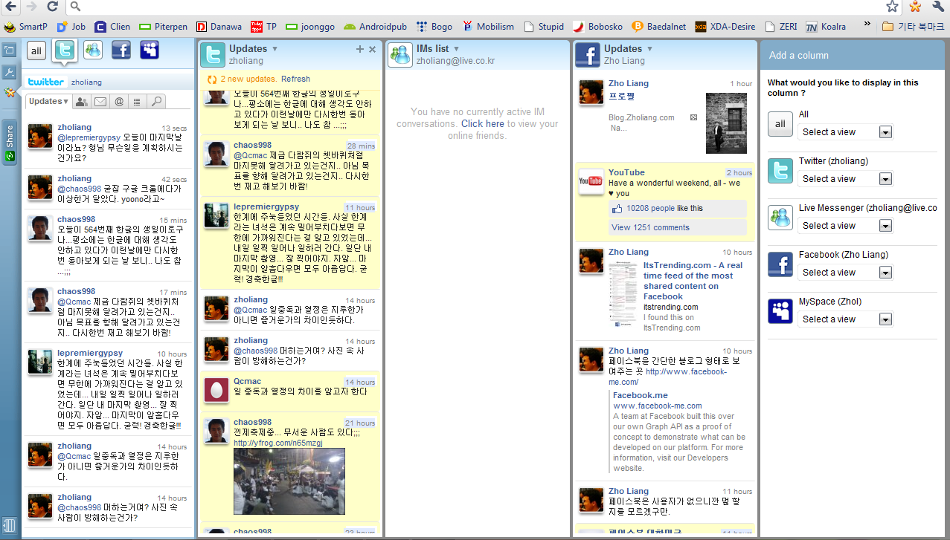Open the Danawa bookmark

pyautogui.click(x=219, y=27)
